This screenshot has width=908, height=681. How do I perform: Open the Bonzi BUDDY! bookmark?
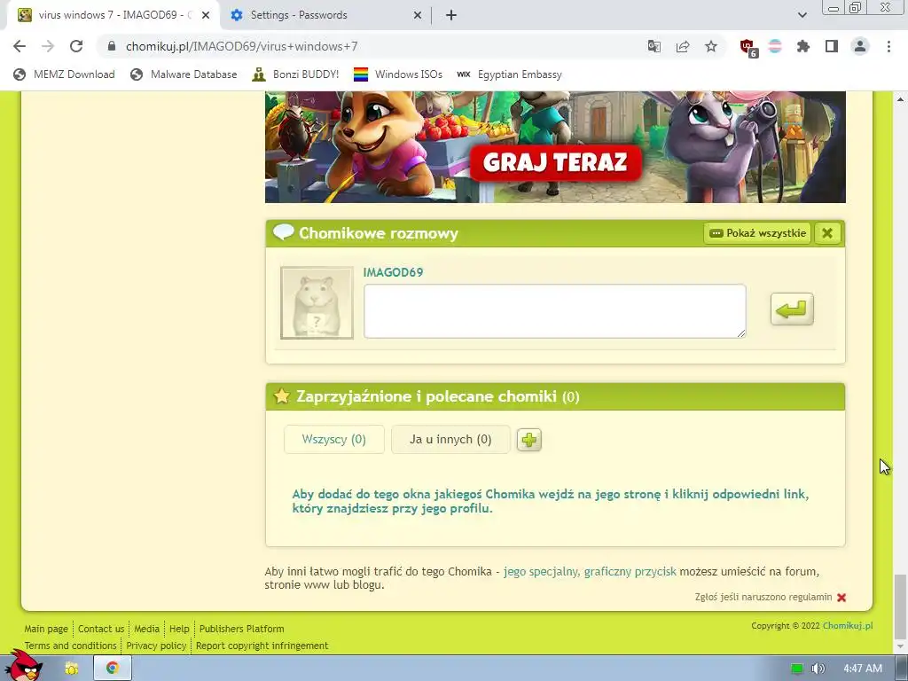296,74
